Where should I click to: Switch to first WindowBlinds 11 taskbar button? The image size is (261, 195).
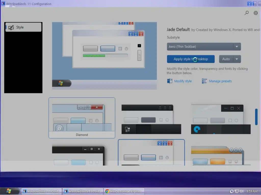42,191
